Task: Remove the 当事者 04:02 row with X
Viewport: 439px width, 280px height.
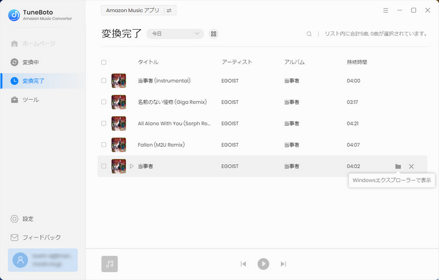Action: [x=411, y=166]
